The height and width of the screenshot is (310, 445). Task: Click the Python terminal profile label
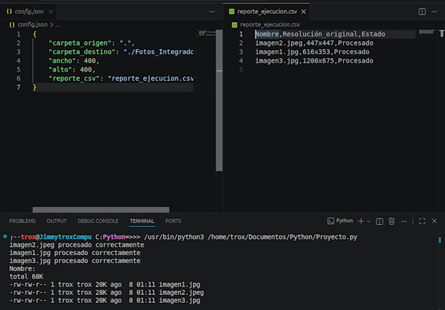point(344,221)
